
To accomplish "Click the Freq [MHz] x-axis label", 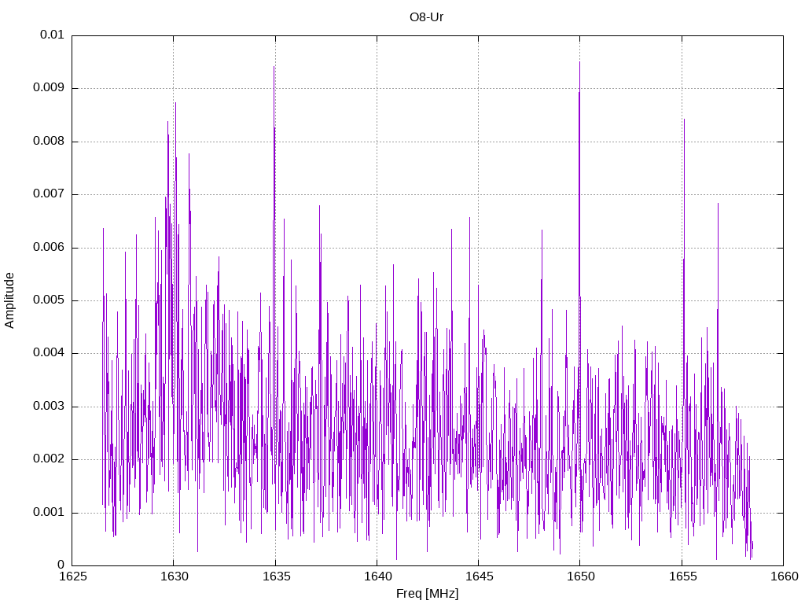I will (427, 593).
